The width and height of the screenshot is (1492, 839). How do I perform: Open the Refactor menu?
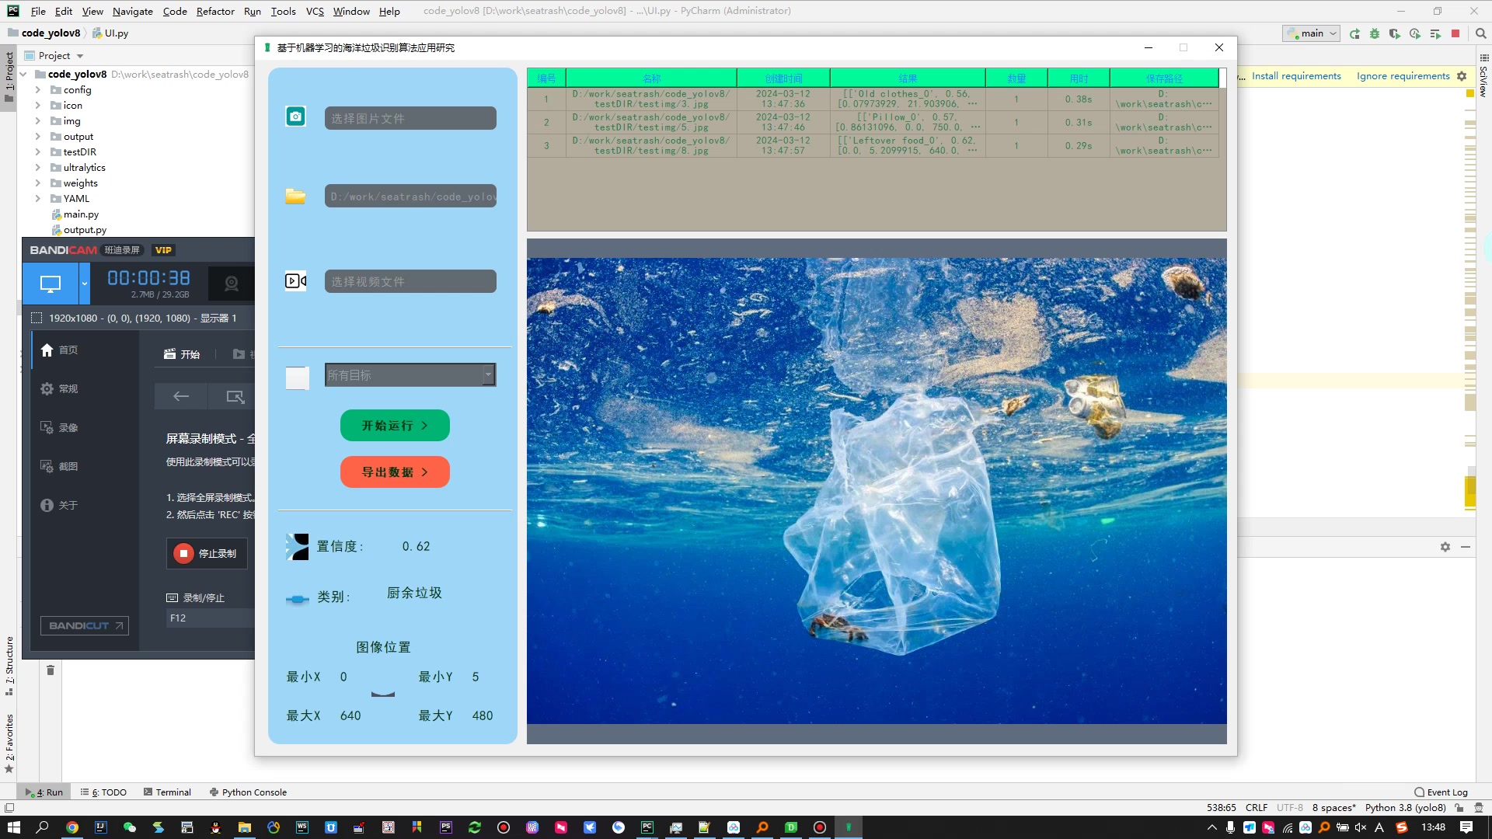(x=215, y=11)
